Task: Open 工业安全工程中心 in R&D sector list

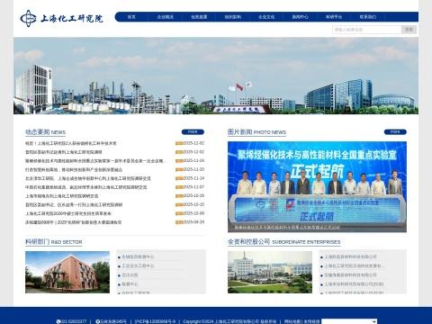Action: pyautogui.click(x=138, y=266)
